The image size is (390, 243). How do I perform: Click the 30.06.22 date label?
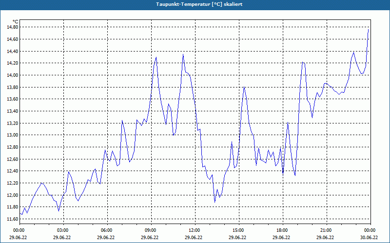point(369,237)
